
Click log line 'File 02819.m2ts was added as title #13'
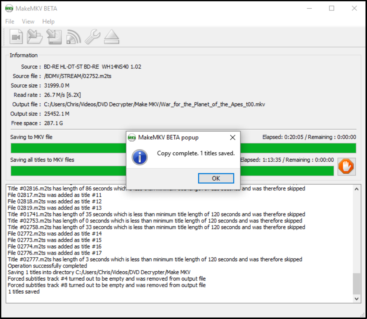tap(55, 208)
